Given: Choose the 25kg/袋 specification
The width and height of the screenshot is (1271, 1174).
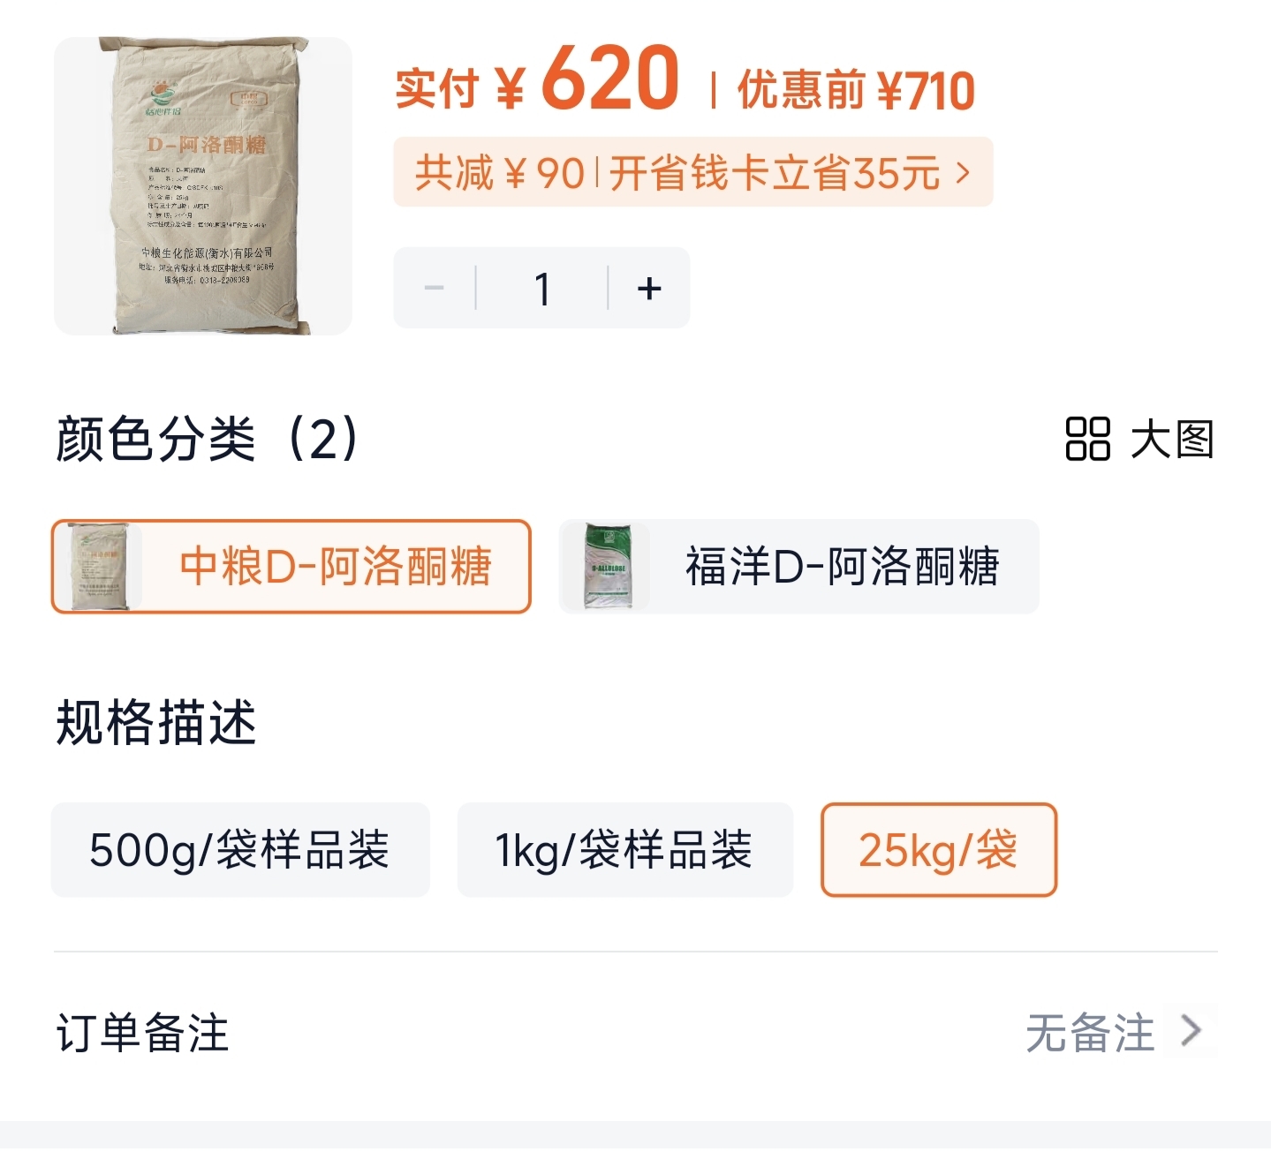Looking at the screenshot, I should [x=939, y=850].
